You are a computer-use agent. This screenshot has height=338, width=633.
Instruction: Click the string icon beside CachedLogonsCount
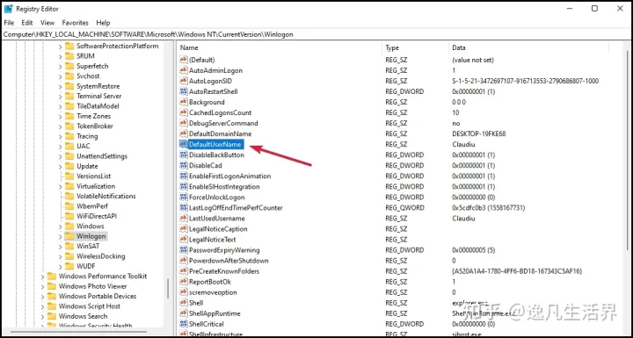click(184, 112)
